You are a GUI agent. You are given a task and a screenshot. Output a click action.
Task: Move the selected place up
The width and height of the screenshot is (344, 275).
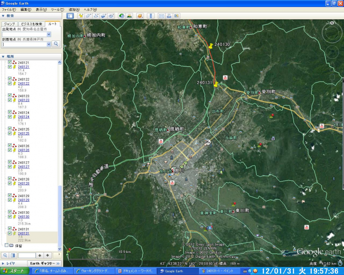point(40,255)
